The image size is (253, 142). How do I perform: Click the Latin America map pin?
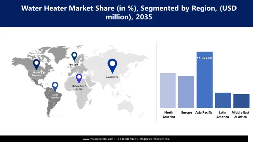(x=55, y=86)
